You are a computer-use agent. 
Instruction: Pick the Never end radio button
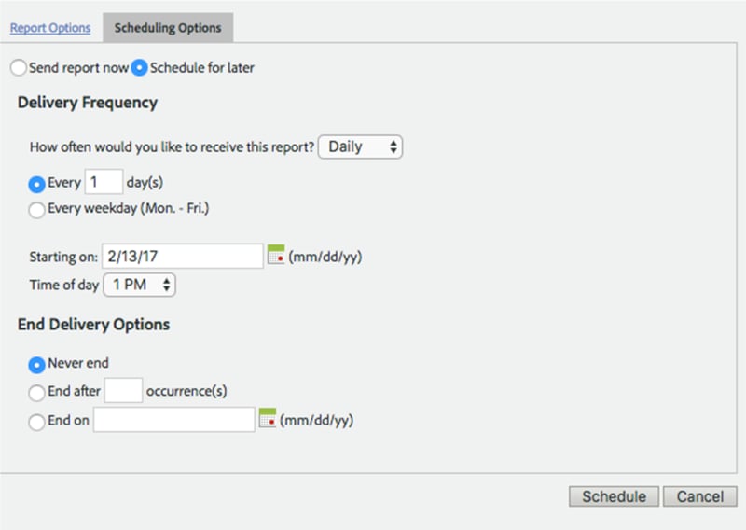[x=36, y=365]
